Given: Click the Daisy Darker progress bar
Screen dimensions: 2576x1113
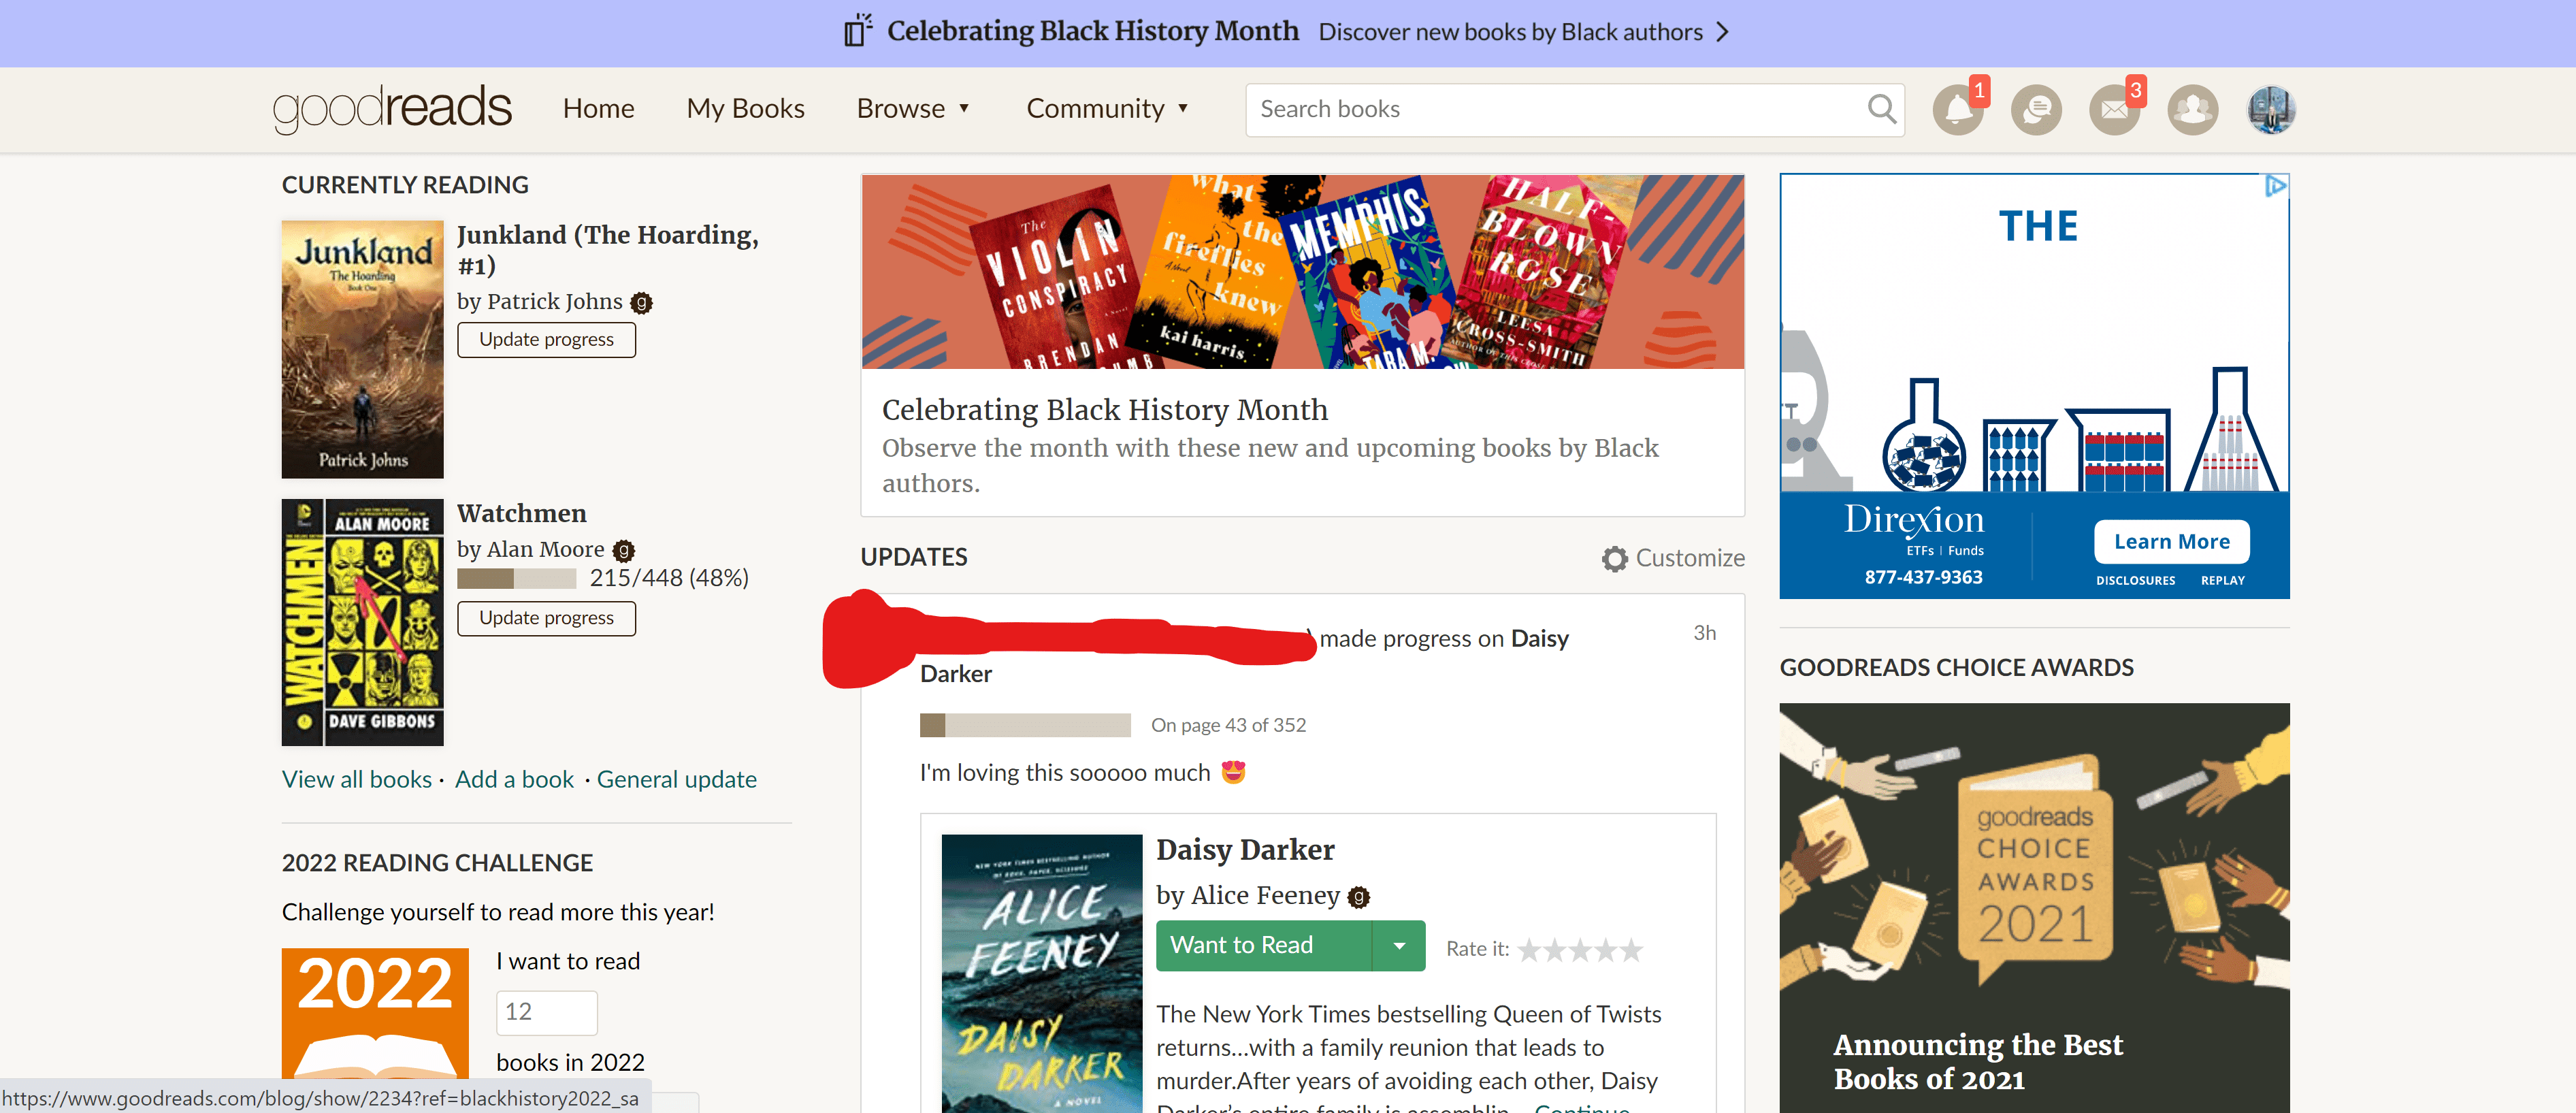Looking at the screenshot, I should 1024,725.
